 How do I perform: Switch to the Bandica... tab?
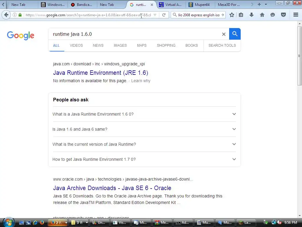[x=82, y=5]
